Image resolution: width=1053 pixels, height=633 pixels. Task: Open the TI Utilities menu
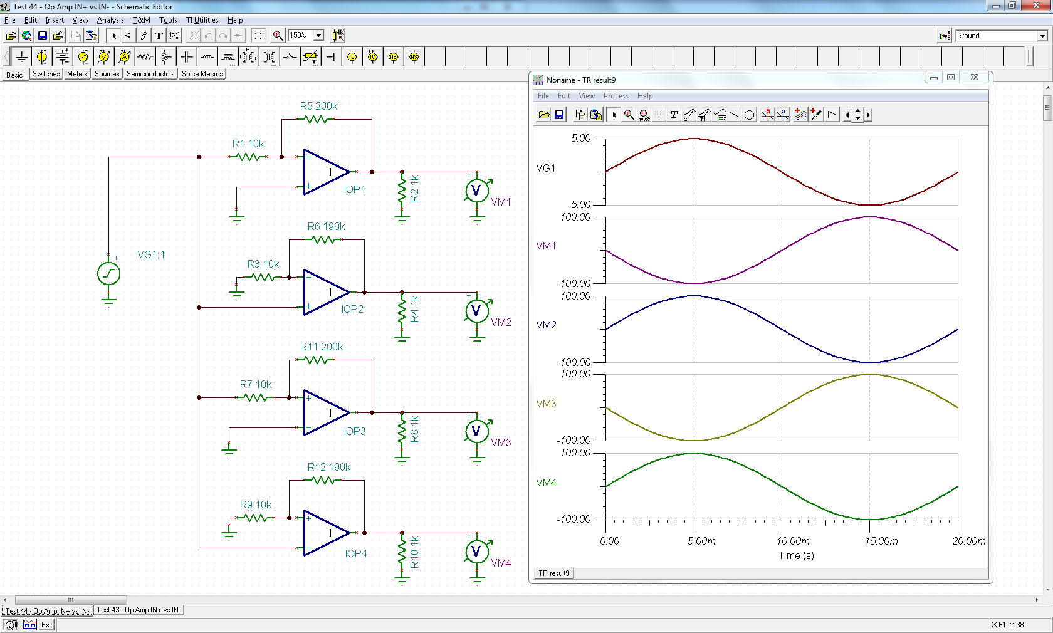pos(202,20)
